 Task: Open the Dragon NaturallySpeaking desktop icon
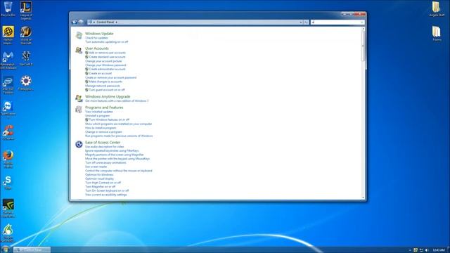coord(8,233)
